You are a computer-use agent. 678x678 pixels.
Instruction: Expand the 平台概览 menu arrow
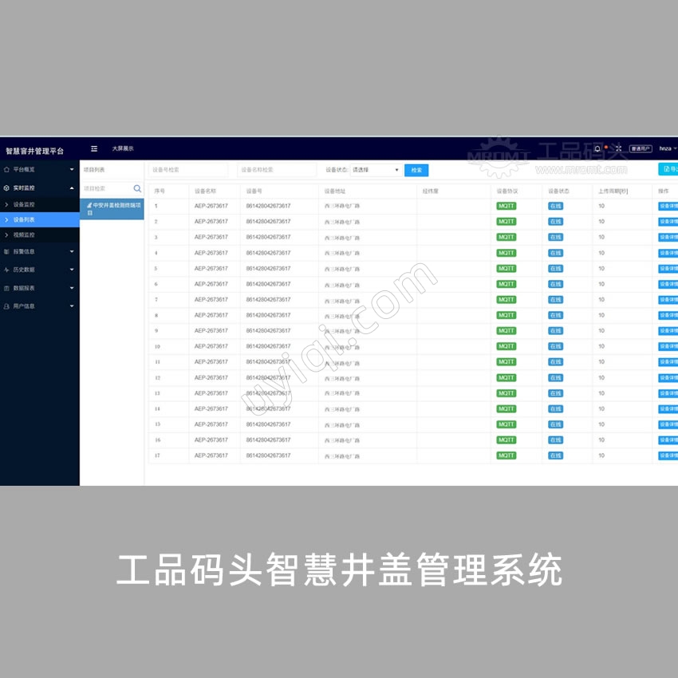(72, 169)
